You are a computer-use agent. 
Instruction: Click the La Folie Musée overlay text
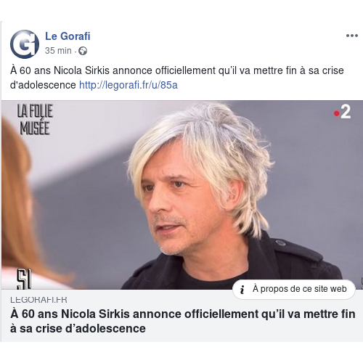tap(35, 119)
